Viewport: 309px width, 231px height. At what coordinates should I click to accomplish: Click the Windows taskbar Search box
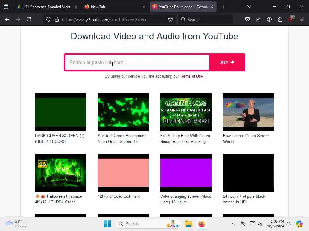tap(148, 224)
